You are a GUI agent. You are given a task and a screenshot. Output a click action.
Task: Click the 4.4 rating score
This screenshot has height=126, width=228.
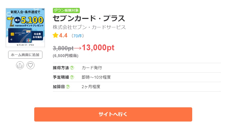coord(63,36)
